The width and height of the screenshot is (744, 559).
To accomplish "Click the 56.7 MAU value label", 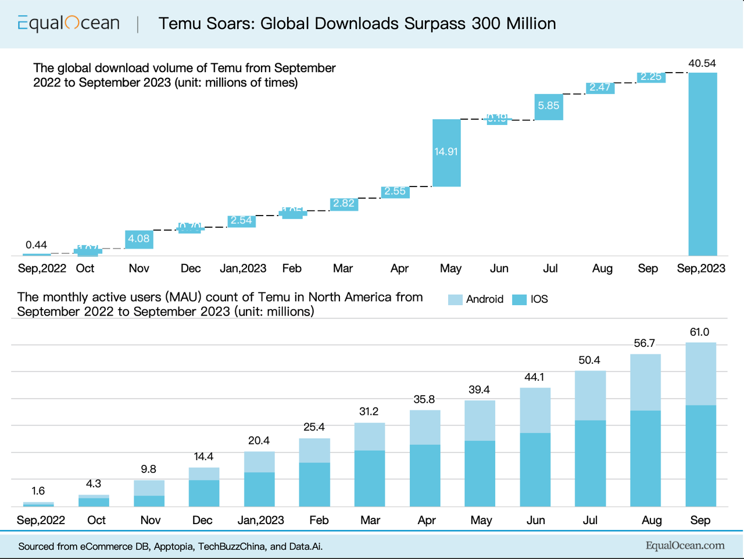I will (x=645, y=343).
